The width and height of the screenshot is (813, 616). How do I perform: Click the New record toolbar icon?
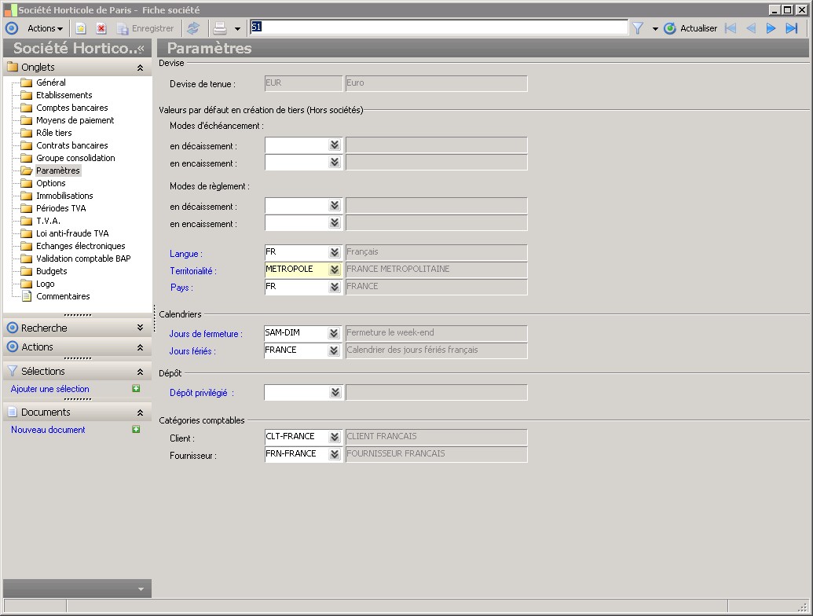click(81, 28)
